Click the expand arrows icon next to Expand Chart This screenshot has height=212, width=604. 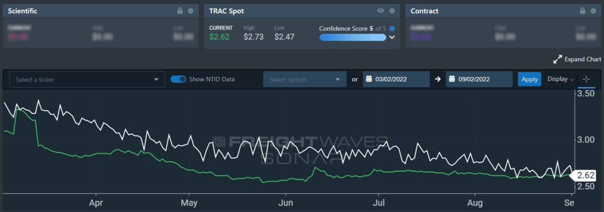pyautogui.click(x=557, y=59)
